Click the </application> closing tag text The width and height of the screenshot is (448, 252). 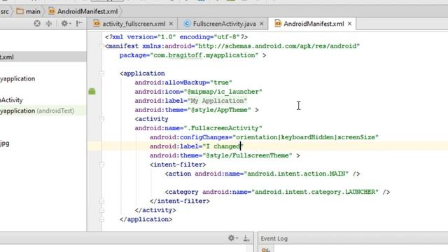point(146,219)
